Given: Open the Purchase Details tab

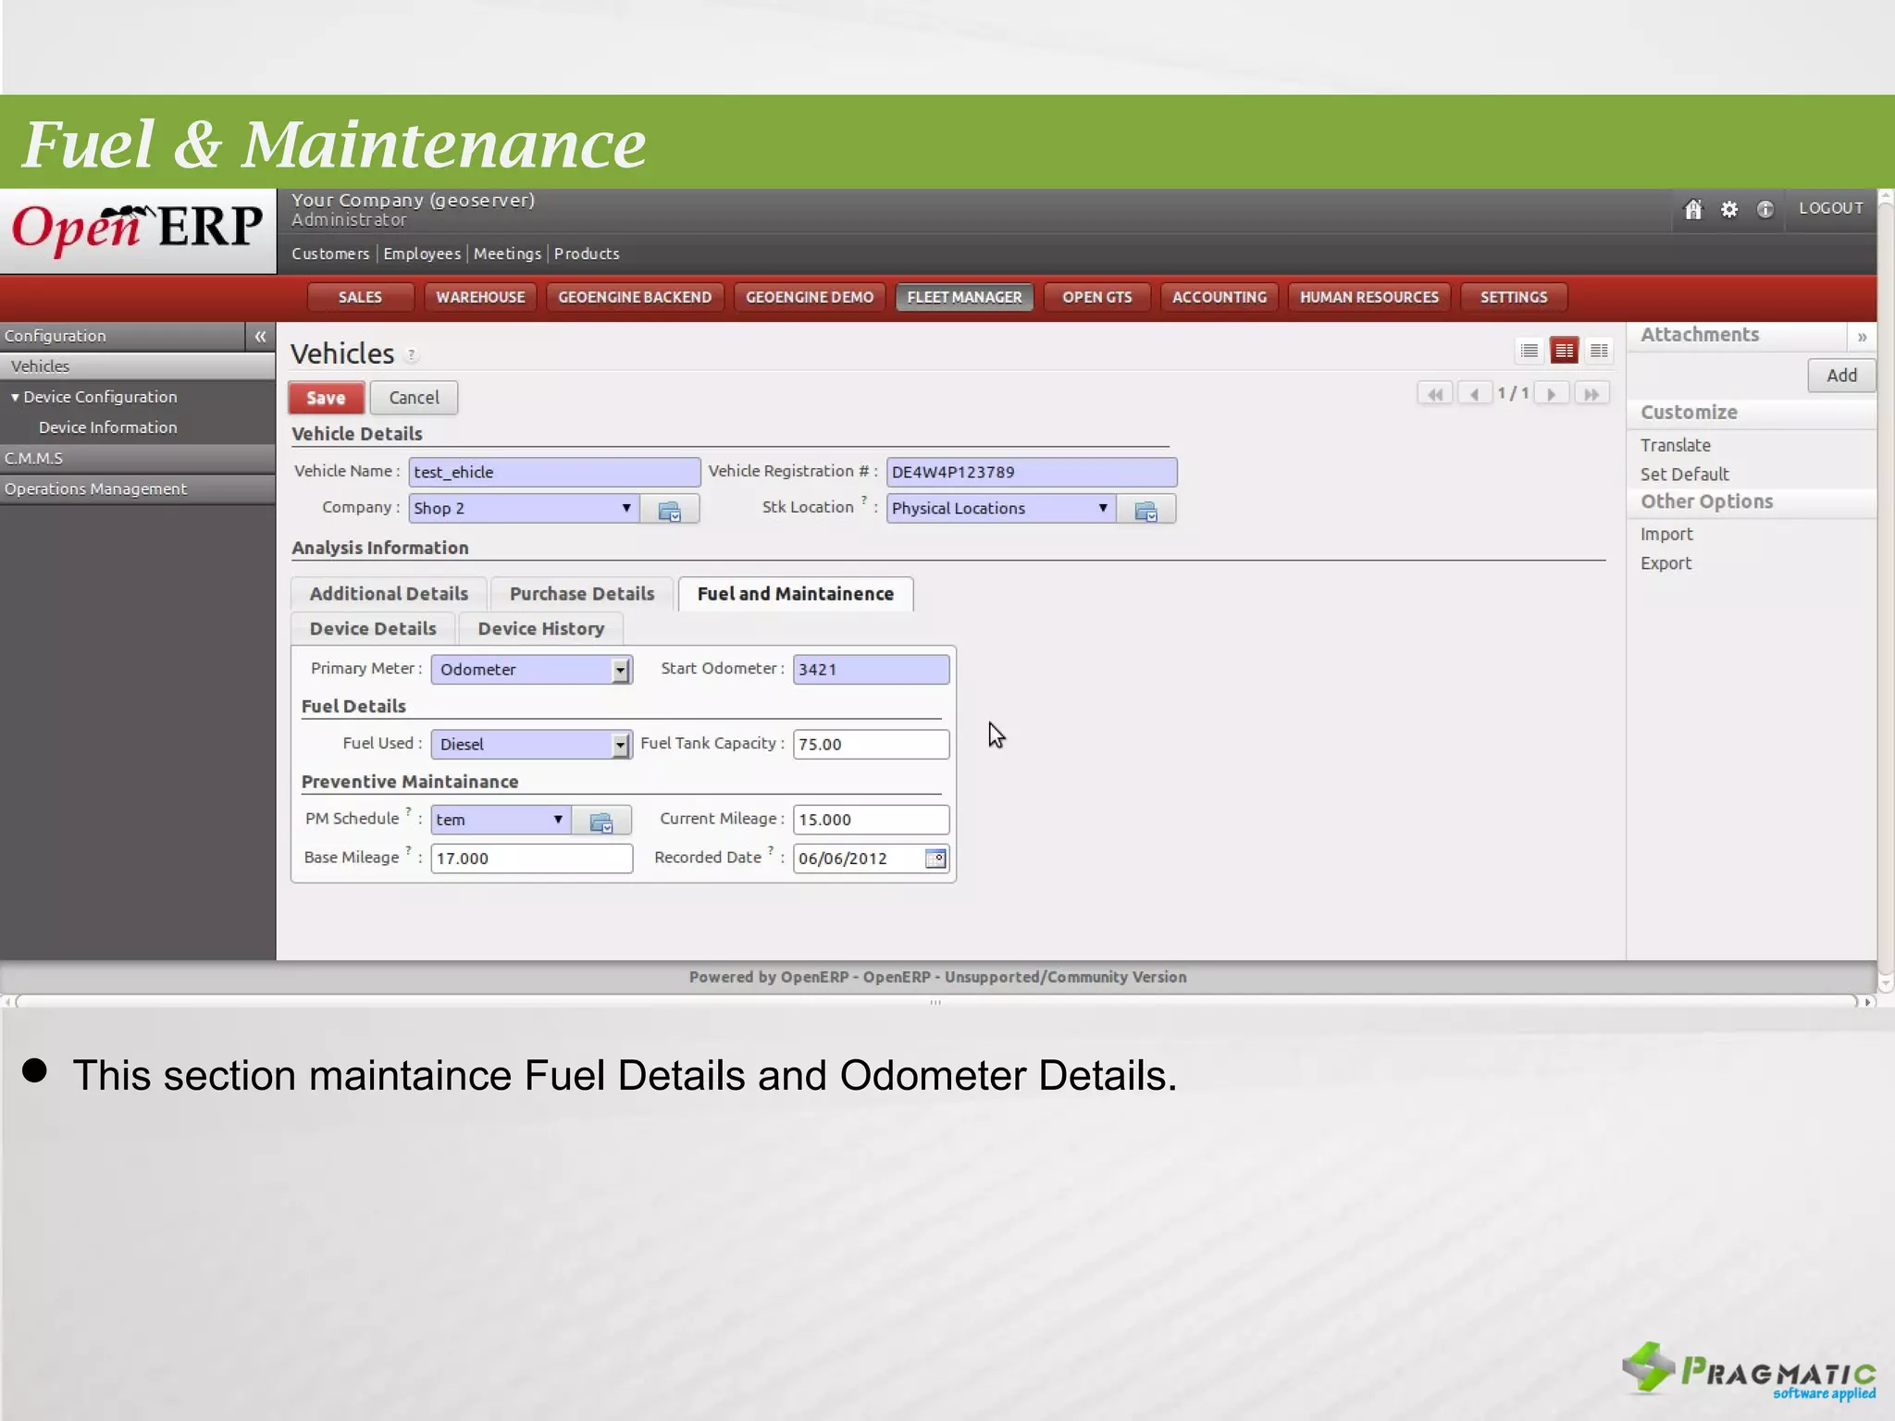Looking at the screenshot, I should pos(582,594).
